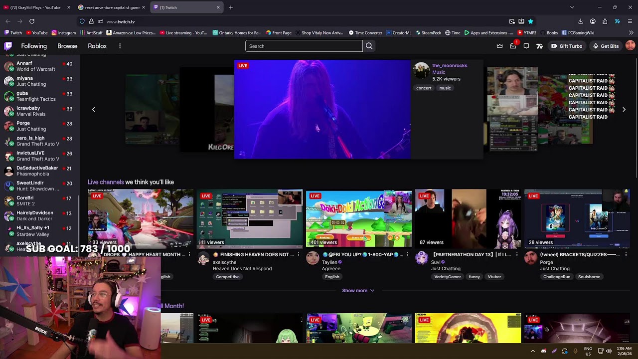
Task: Click the Gift Turbo button
Action: [567, 46]
